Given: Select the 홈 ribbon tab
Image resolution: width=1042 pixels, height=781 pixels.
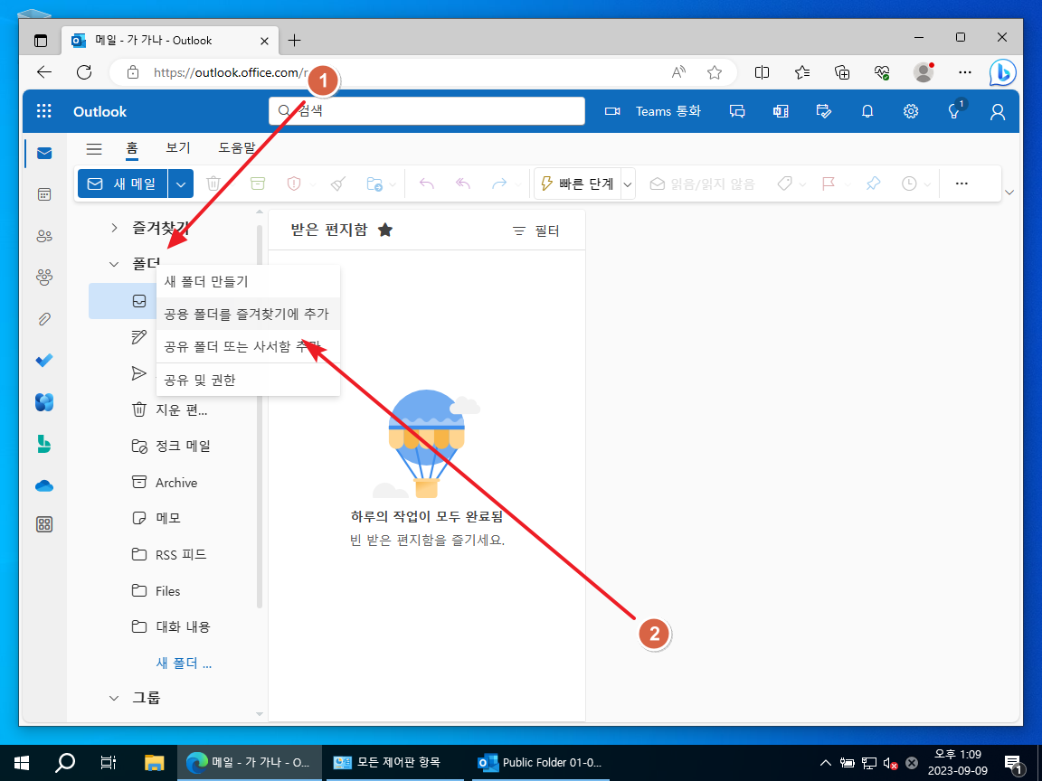Looking at the screenshot, I should point(132,148).
